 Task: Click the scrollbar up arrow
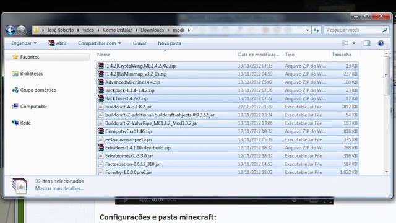click(x=387, y=53)
